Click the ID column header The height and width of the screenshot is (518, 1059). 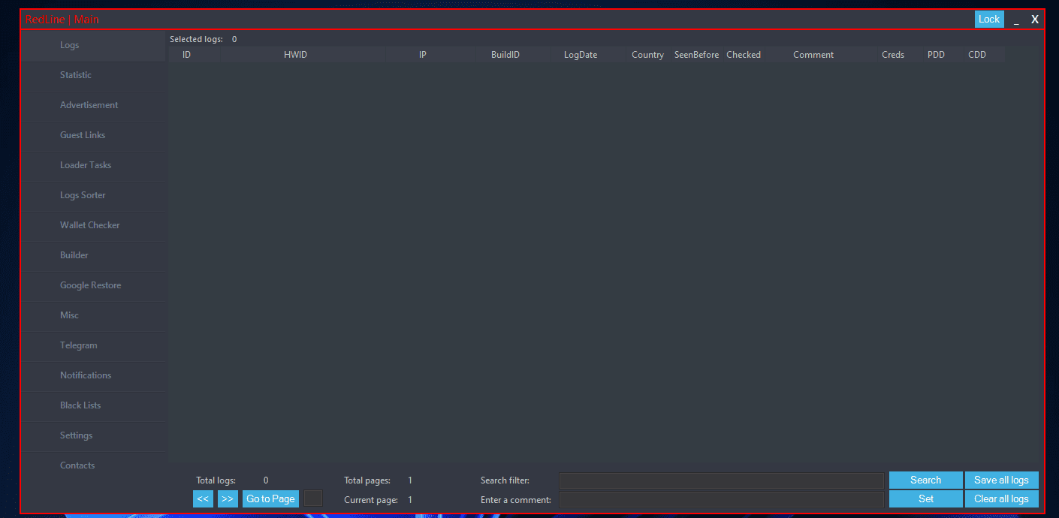click(x=186, y=55)
